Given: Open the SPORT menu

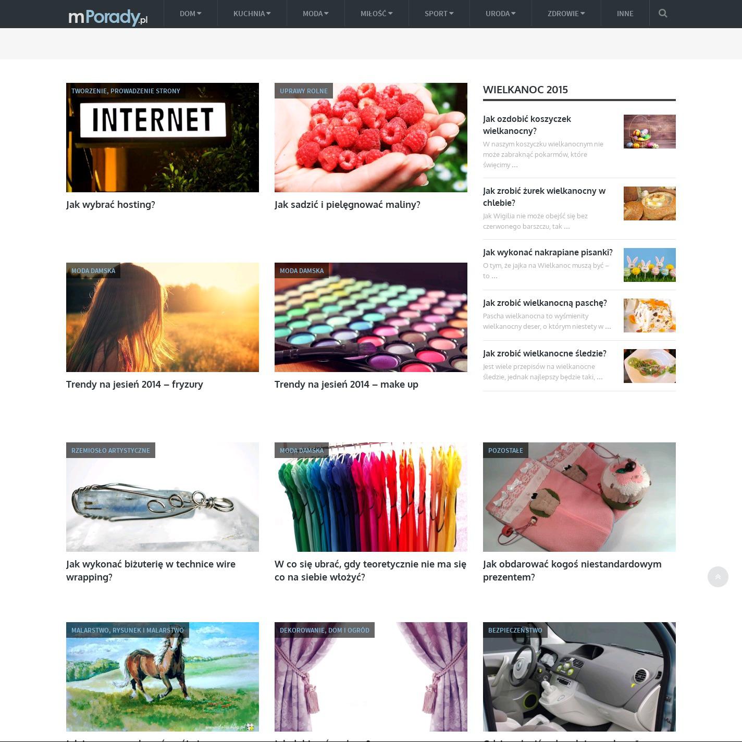Looking at the screenshot, I should pos(439,14).
